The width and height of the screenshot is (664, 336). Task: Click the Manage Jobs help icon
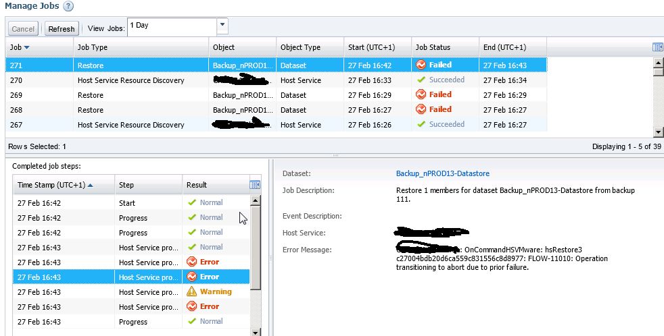pos(68,6)
